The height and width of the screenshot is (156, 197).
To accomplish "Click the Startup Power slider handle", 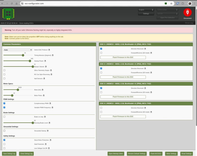I will click(x=30, y=61).
